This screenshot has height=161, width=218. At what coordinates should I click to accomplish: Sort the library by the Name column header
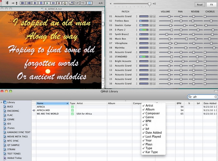tap(52, 103)
